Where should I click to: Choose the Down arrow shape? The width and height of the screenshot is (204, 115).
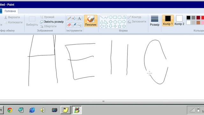click(x=111, y=26)
